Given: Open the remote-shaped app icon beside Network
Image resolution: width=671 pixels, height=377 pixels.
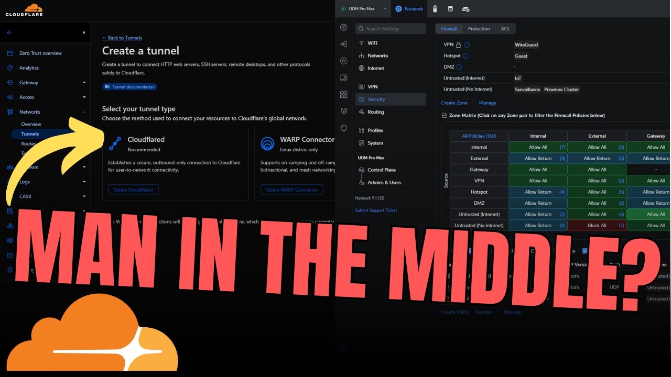Looking at the screenshot, I should coord(435,9).
